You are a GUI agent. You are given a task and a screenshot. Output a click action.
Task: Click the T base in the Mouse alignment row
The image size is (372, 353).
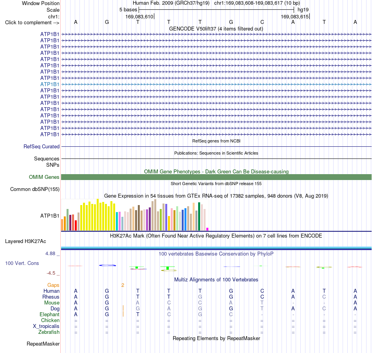[x=262, y=303]
